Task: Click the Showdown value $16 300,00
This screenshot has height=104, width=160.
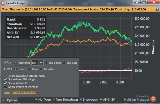Action: (38, 24)
